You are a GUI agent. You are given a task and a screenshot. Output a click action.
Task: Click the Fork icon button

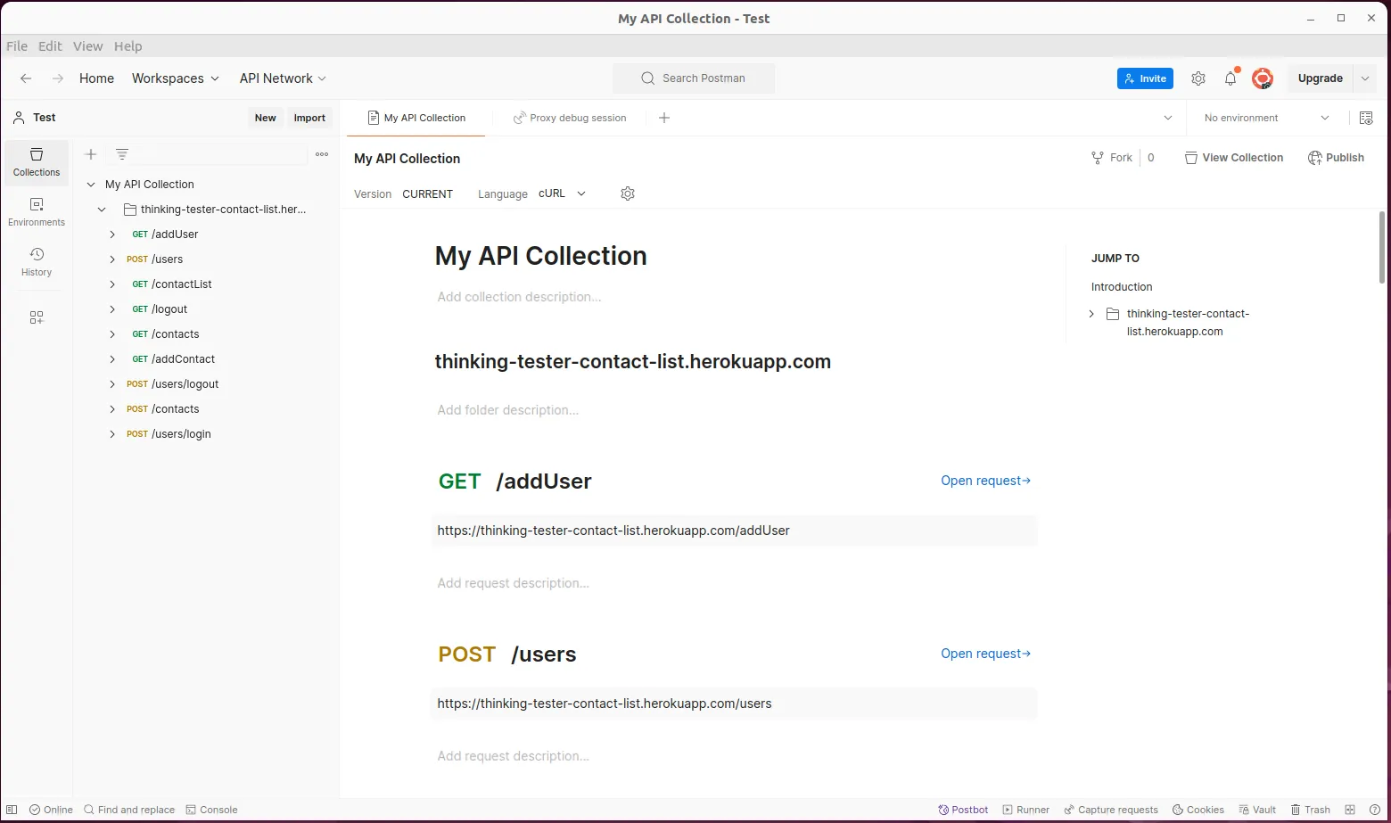[1112, 158]
